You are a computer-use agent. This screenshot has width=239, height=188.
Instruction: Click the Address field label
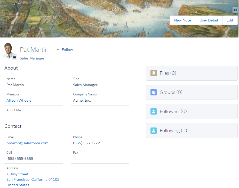click(x=12, y=168)
